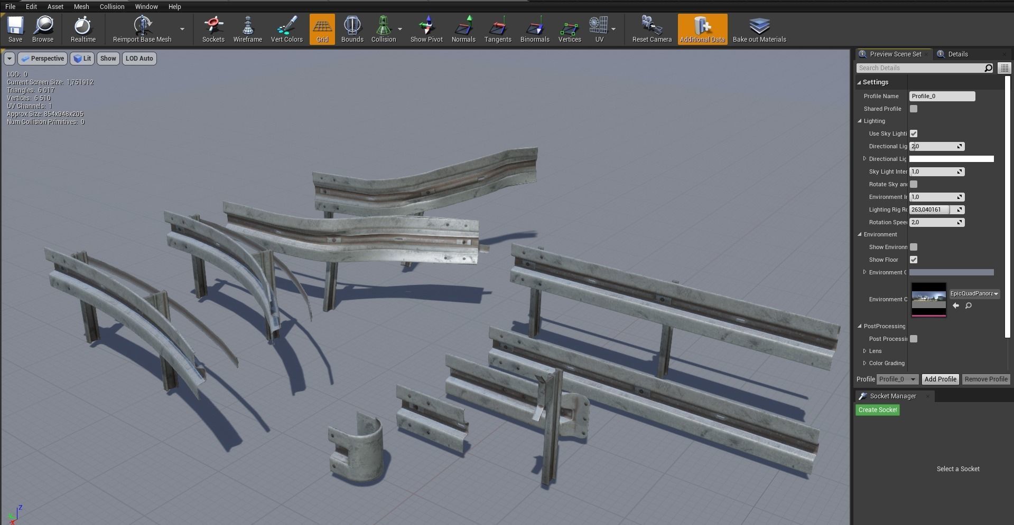Viewport: 1014px width, 525px height.
Task: Open LOD Auto selector
Action: [139, 59]
